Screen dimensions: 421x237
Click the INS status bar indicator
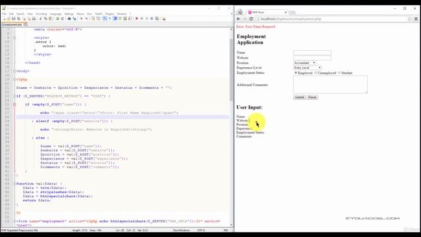(x=226, y=230)
